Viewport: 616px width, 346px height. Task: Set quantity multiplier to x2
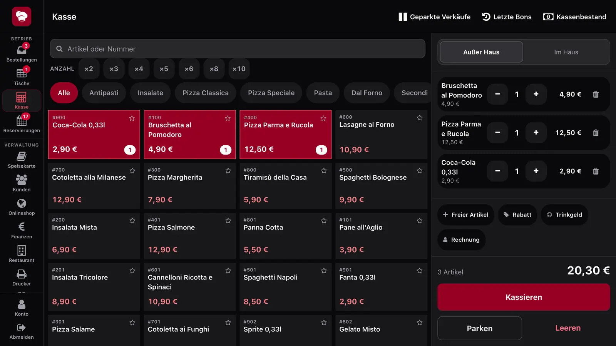click(89, 69)
